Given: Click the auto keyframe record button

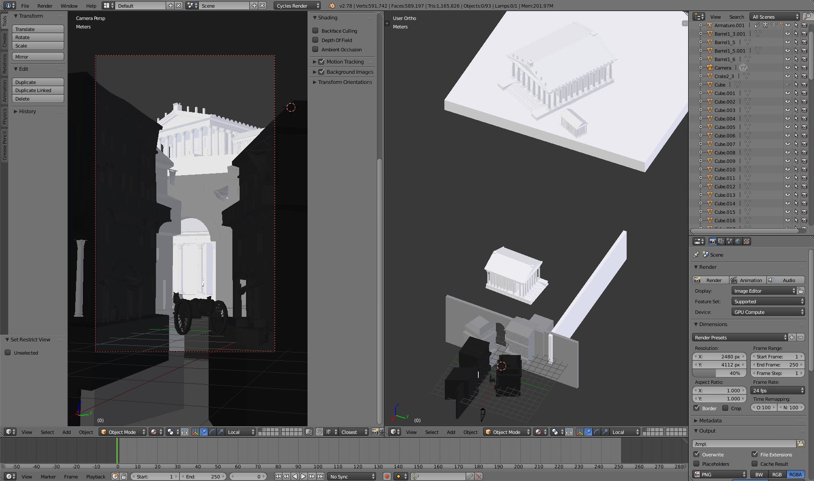Looking at the screenshot, I should (387, 476).
